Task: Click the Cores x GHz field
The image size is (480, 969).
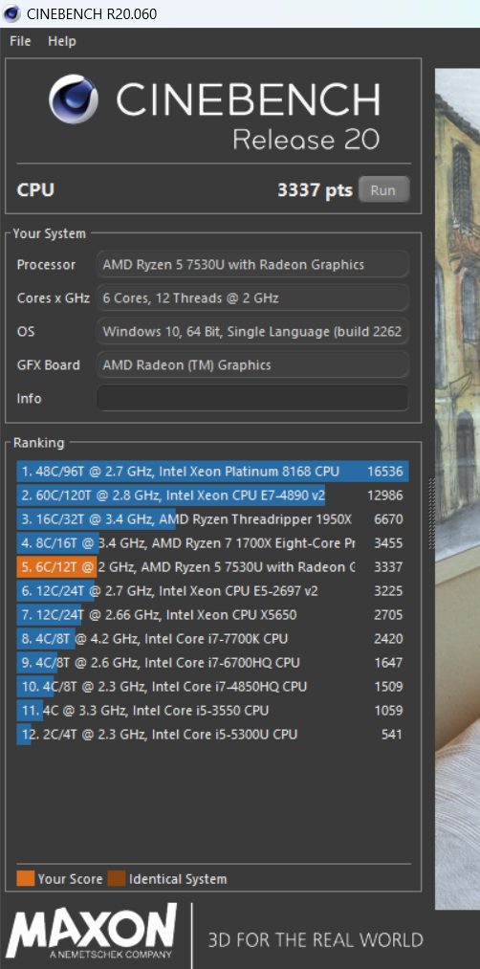Action: coord(252,297)
